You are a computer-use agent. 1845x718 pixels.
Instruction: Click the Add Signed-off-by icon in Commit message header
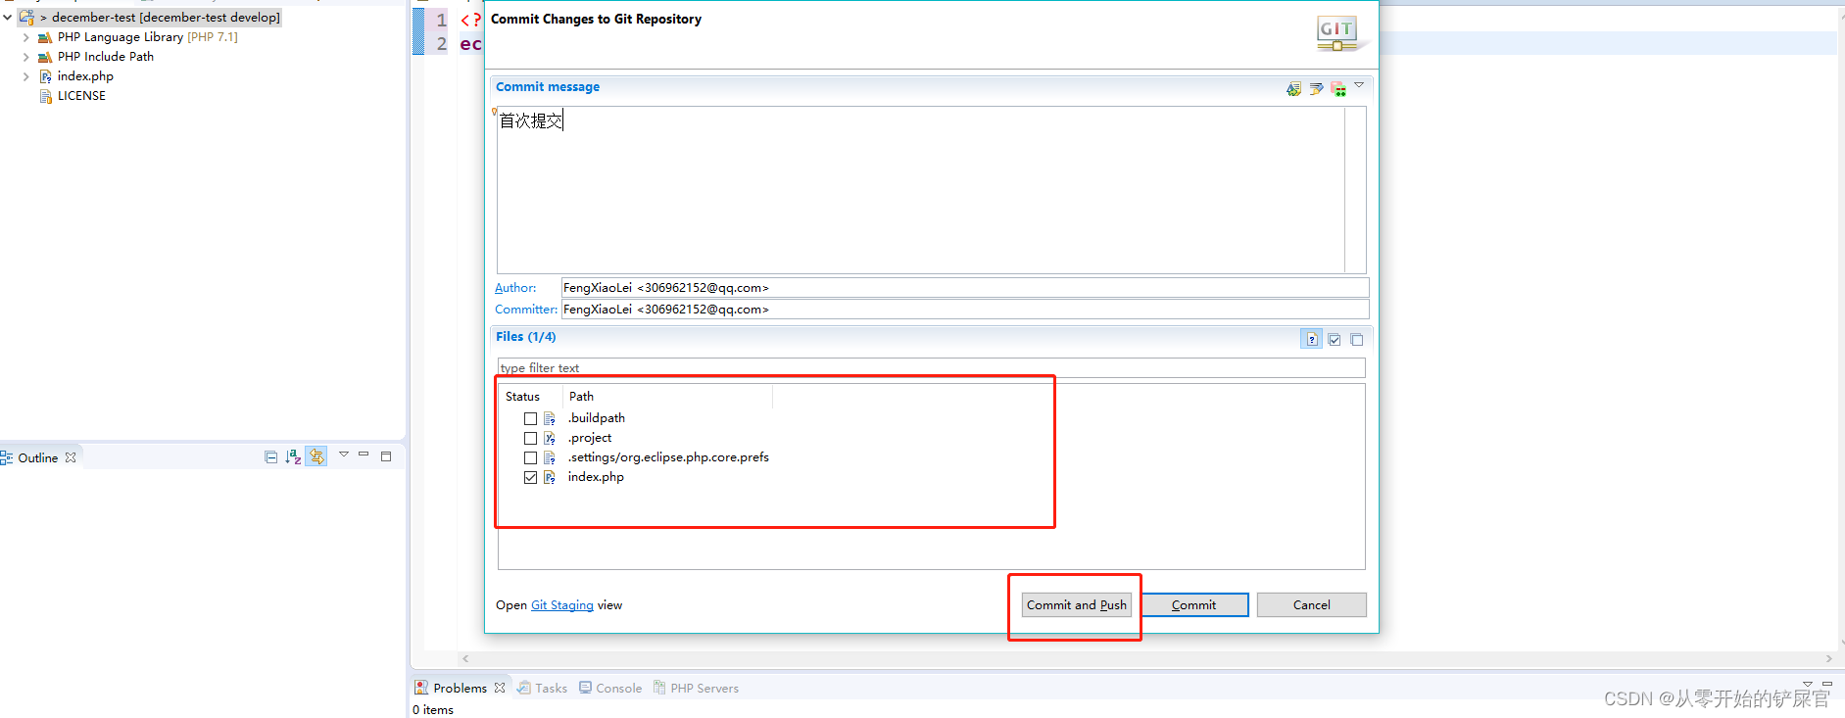tap(1316, 88)
